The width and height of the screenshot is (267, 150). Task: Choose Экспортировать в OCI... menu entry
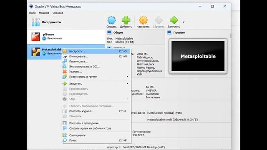click(96, 67)
